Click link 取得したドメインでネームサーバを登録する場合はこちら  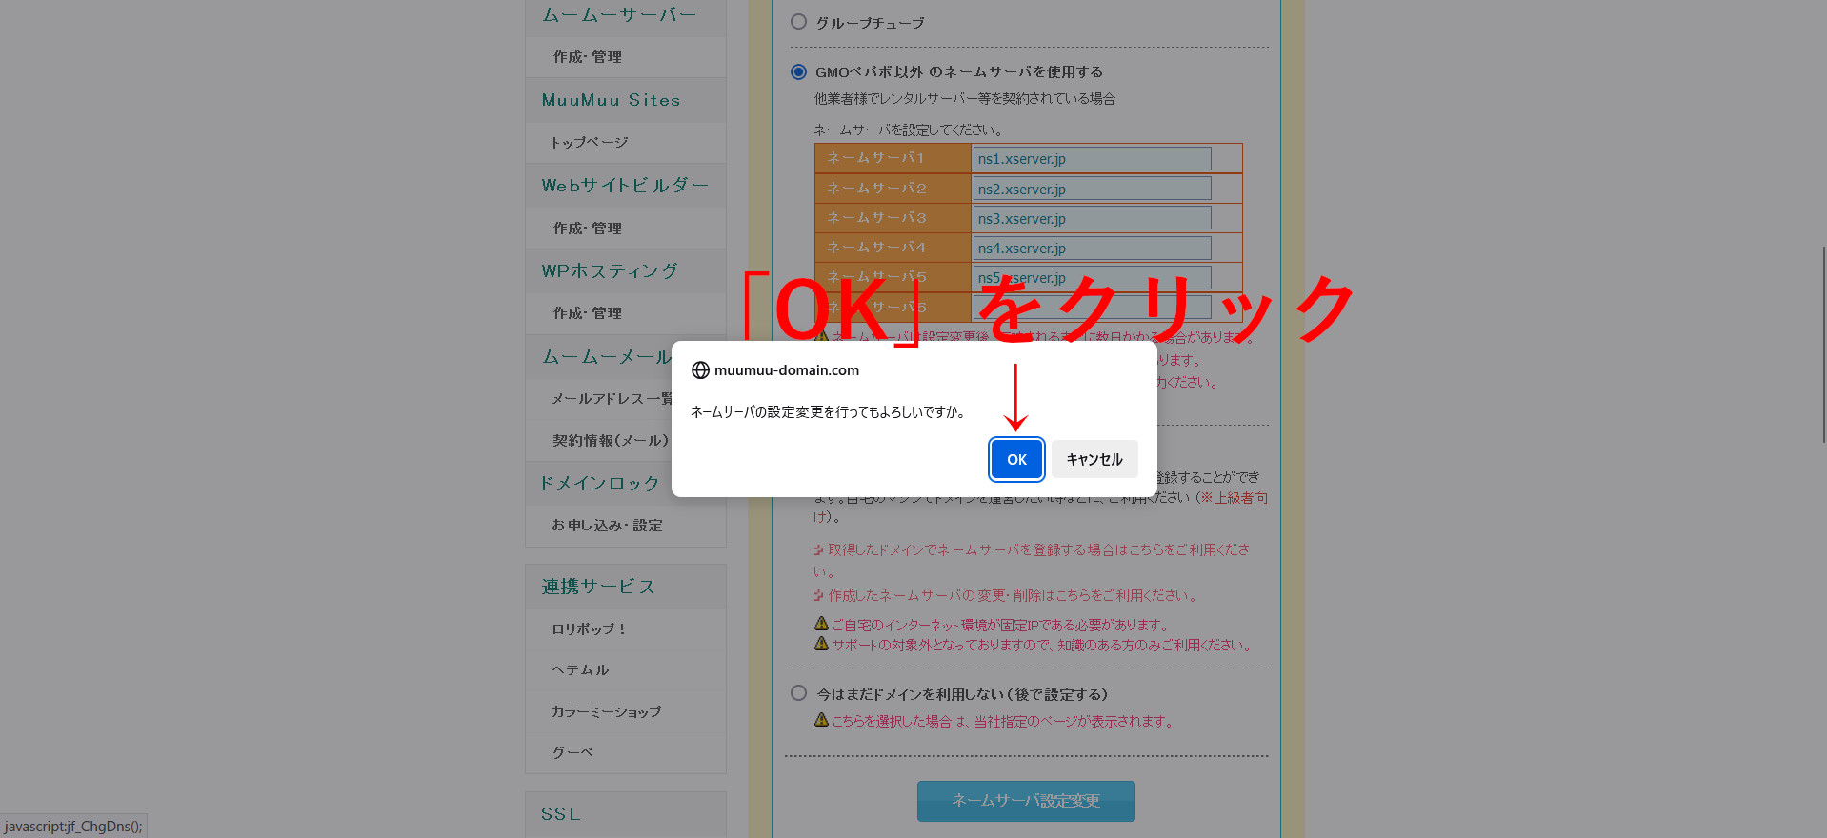(x=1031, y=560)
